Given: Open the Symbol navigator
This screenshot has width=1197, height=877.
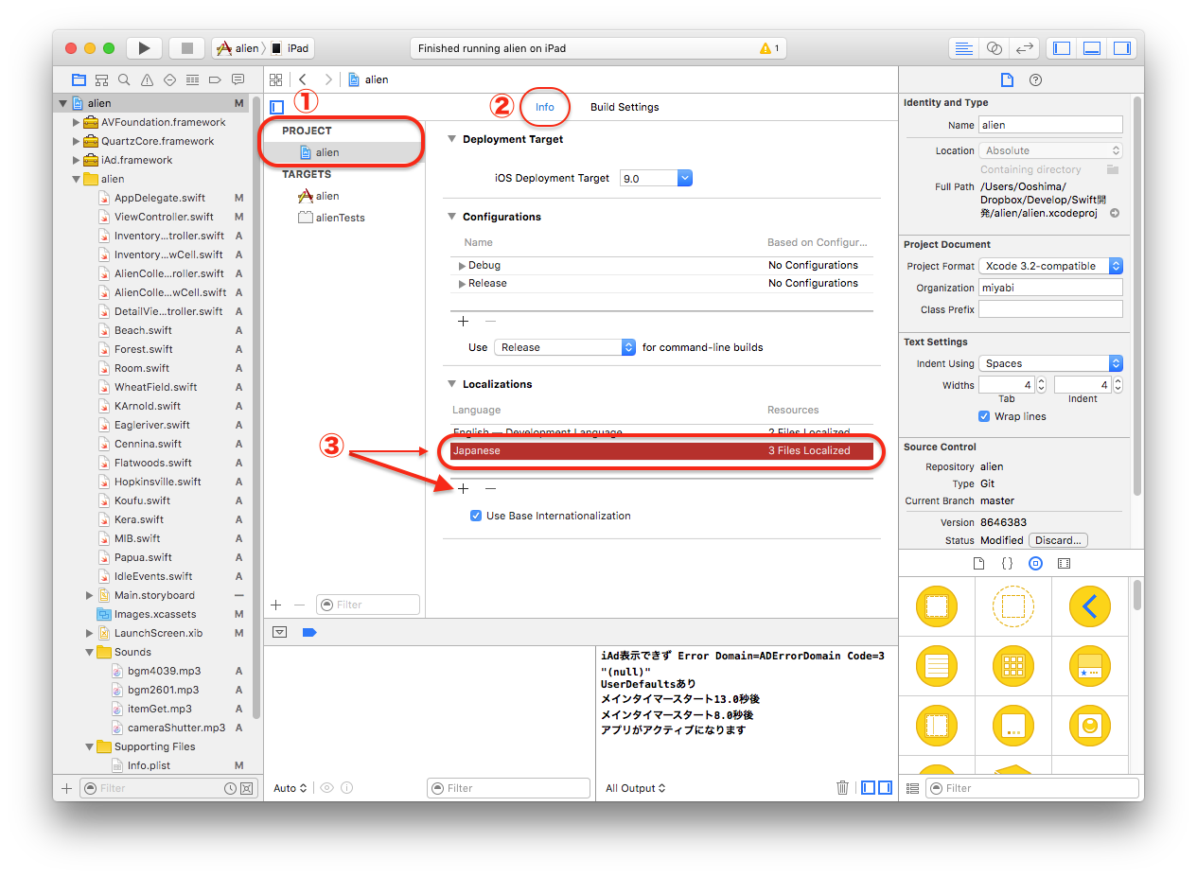Looking at the screenshot, I should 101,79.
